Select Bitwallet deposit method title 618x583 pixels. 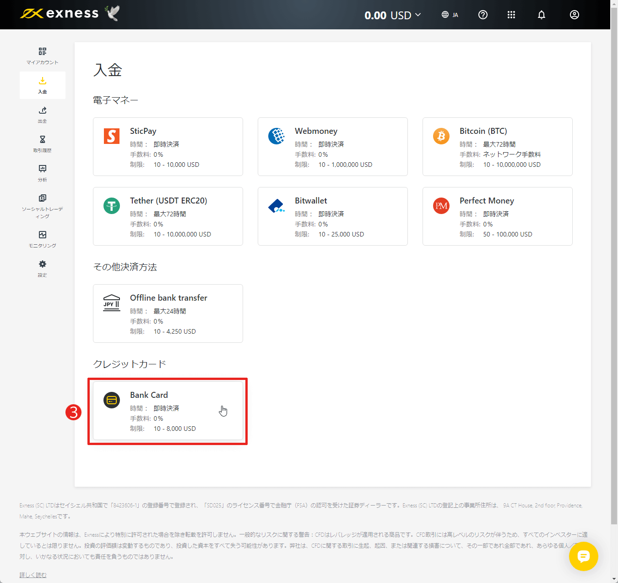(x=311, y=201)
